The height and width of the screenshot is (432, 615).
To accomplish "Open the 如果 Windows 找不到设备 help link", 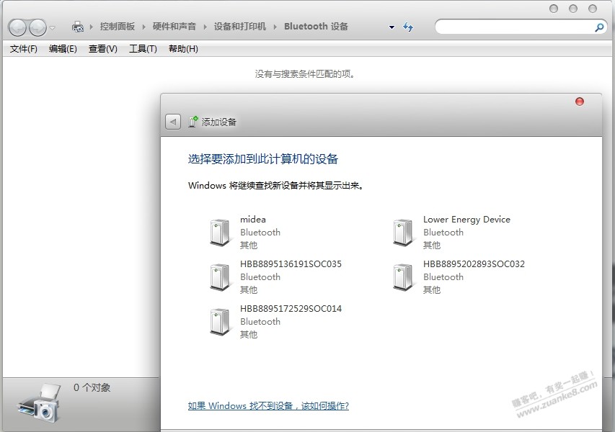I will pos(268,406).
